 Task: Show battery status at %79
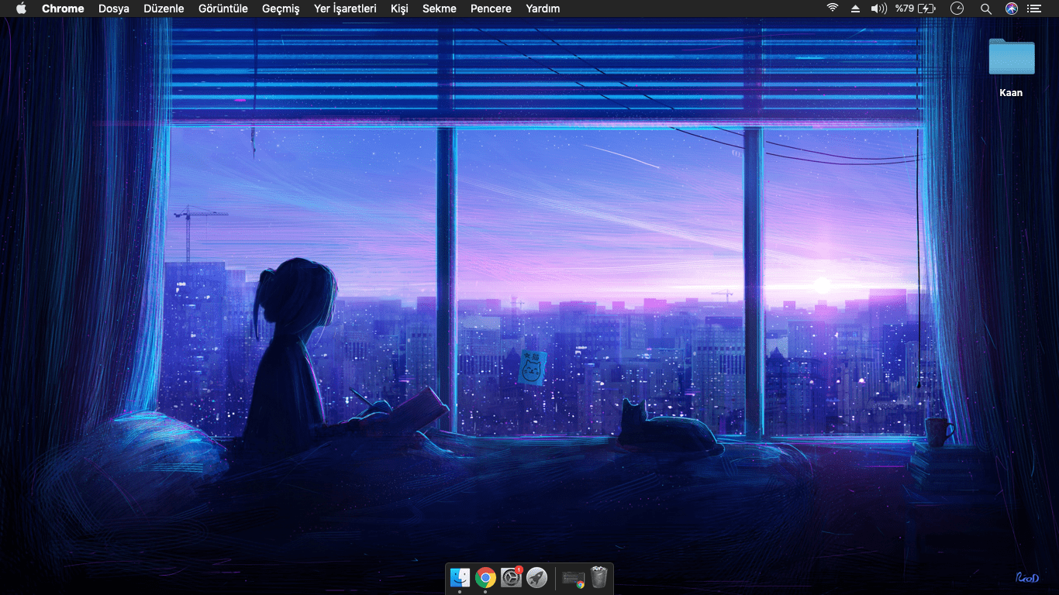coord(916,9)
